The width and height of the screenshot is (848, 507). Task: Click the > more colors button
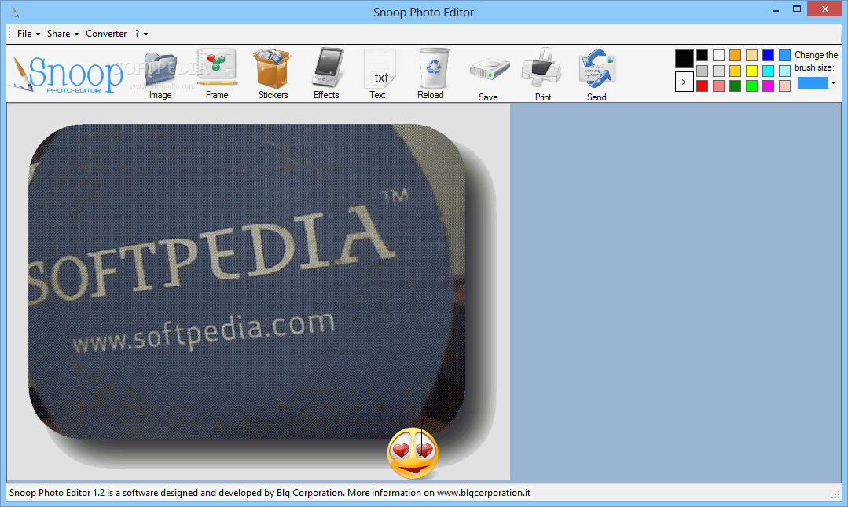coord(684,82)
